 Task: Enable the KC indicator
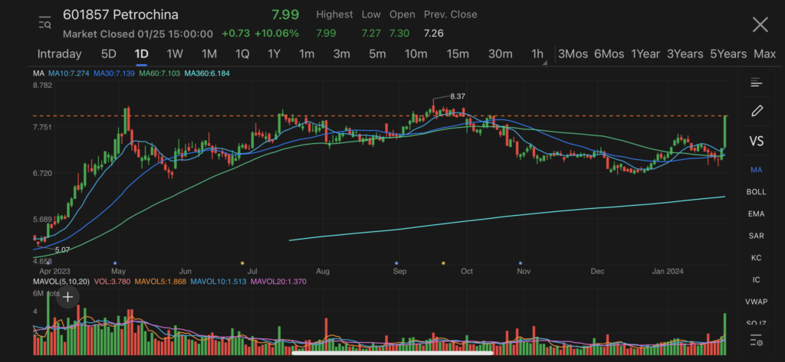pyautogui.click(x=756, y=258)
